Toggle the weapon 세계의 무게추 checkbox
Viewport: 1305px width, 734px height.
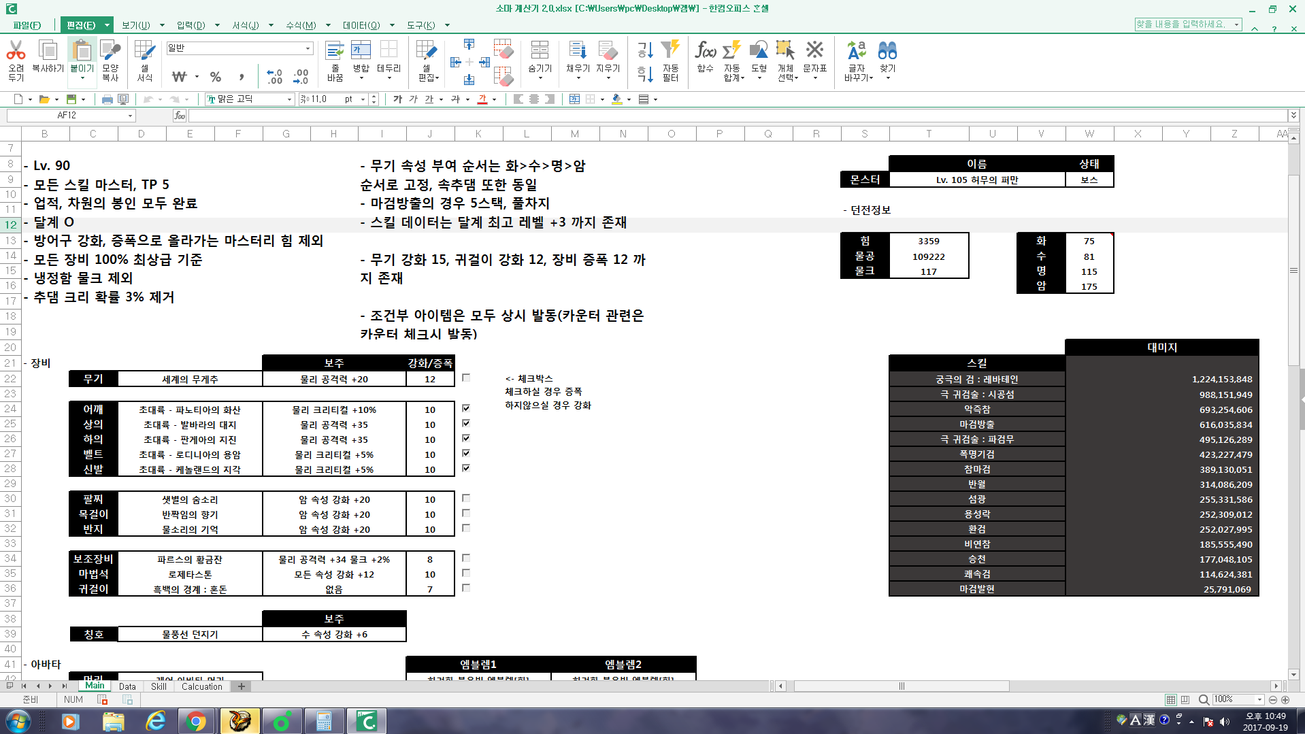coord(466,378)
